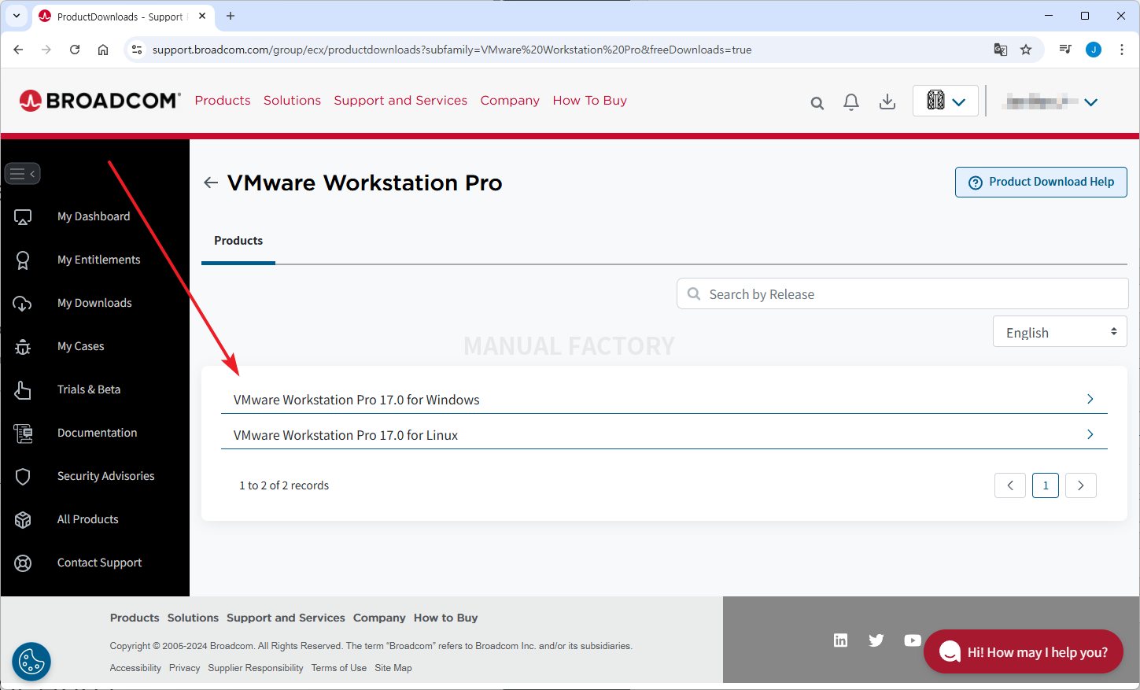Image resolution: width=1140 pixels, height=690 pixels.
Task: Open the site selector dropdown in header
Action: pyautogui.click(x=946, y=101)
